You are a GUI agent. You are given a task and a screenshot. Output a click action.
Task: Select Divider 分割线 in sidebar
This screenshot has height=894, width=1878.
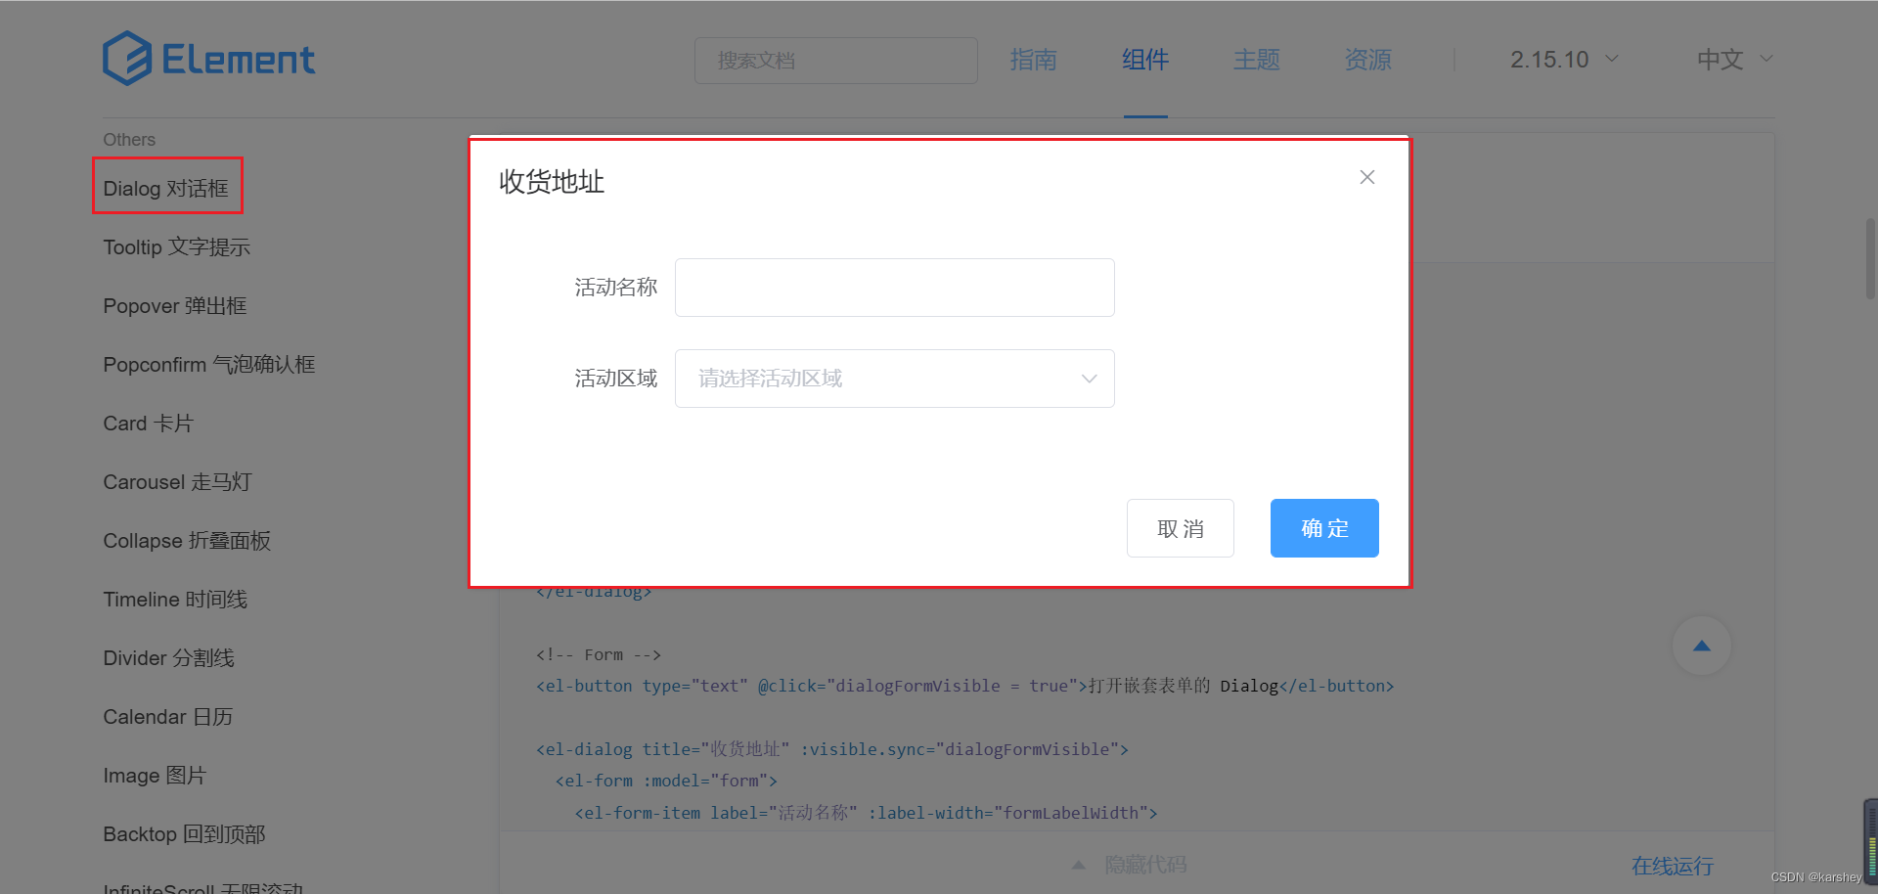[169, 658]
